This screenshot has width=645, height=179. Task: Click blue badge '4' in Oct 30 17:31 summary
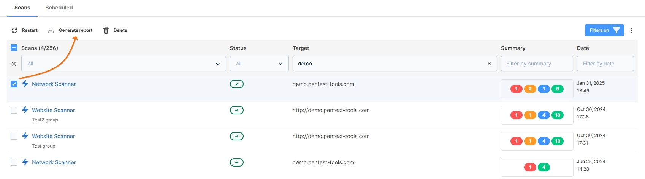544,141
